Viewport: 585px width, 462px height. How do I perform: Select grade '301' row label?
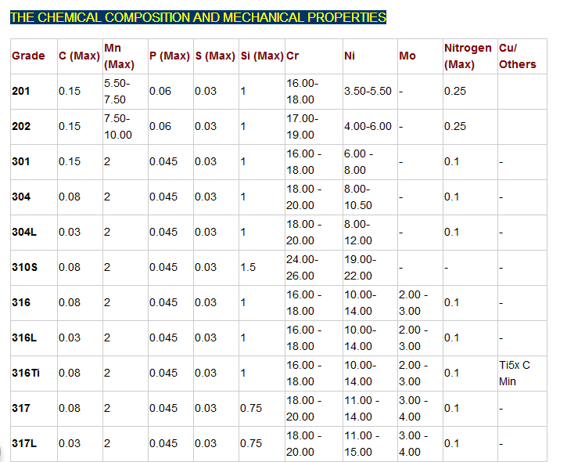[20, 161]
